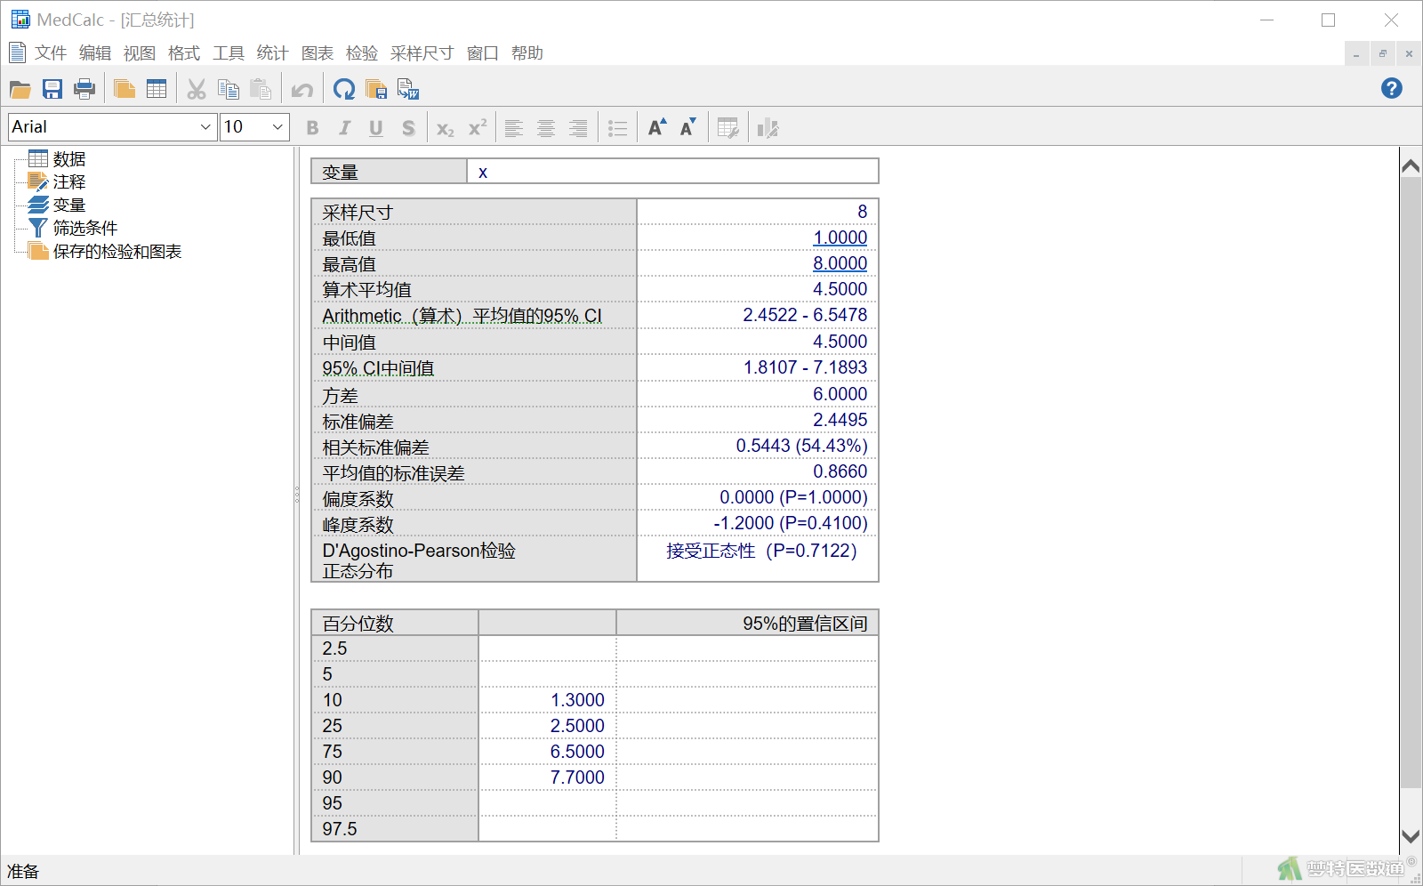The width and height of the screenshot is (1423, 886).
Task: Click the graph format icon
Action: pos(768,128)
